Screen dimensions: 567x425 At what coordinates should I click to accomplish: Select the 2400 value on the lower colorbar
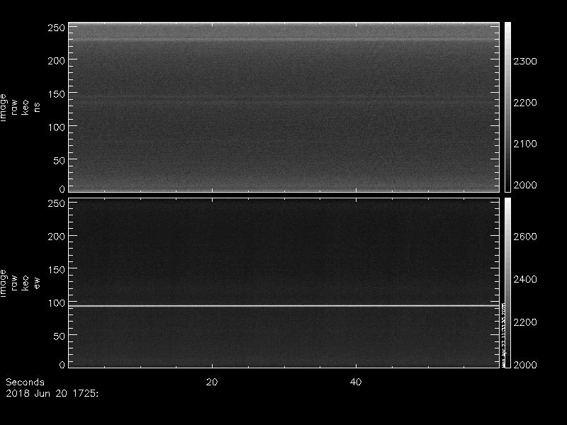(525, 279)
